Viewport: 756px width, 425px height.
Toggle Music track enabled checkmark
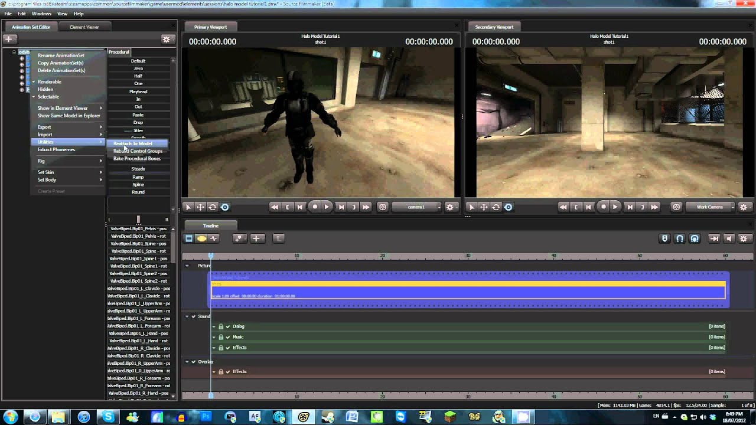[x=228, y=337]
